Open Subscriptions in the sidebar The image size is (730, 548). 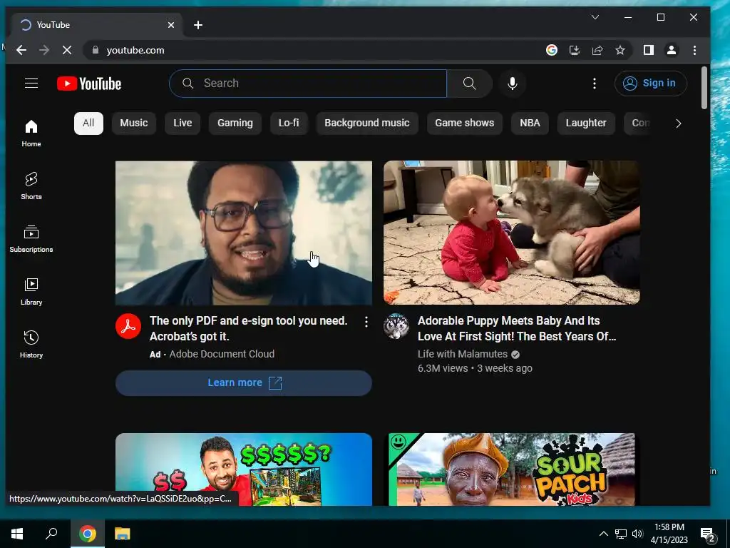click(31, 238)
